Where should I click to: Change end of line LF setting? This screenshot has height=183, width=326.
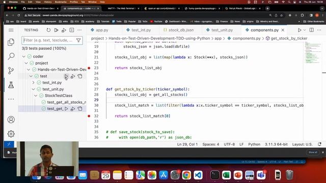241,144
